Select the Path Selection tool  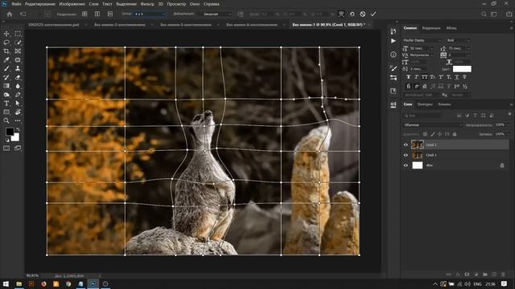(18, 104)
